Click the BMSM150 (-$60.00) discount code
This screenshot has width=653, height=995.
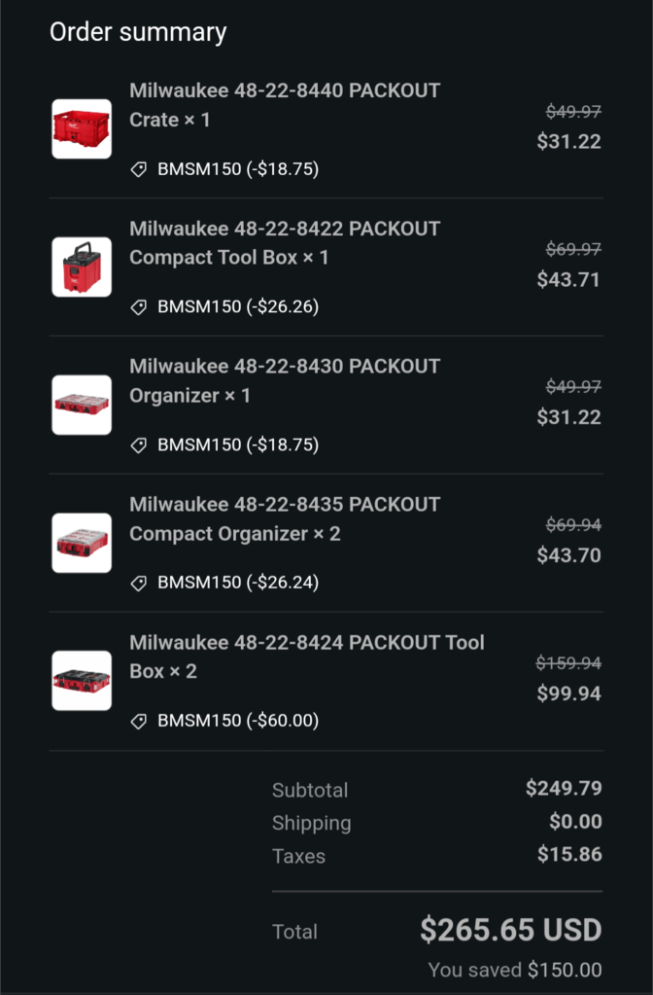click(x=238, y=721)
